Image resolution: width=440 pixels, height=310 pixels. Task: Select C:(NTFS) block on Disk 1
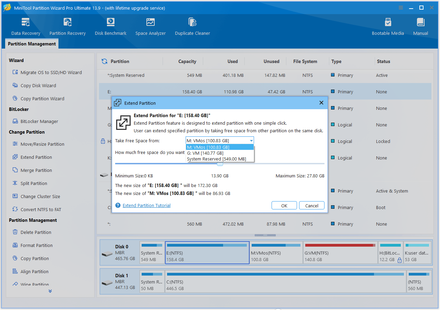click(x=286, y=282)
